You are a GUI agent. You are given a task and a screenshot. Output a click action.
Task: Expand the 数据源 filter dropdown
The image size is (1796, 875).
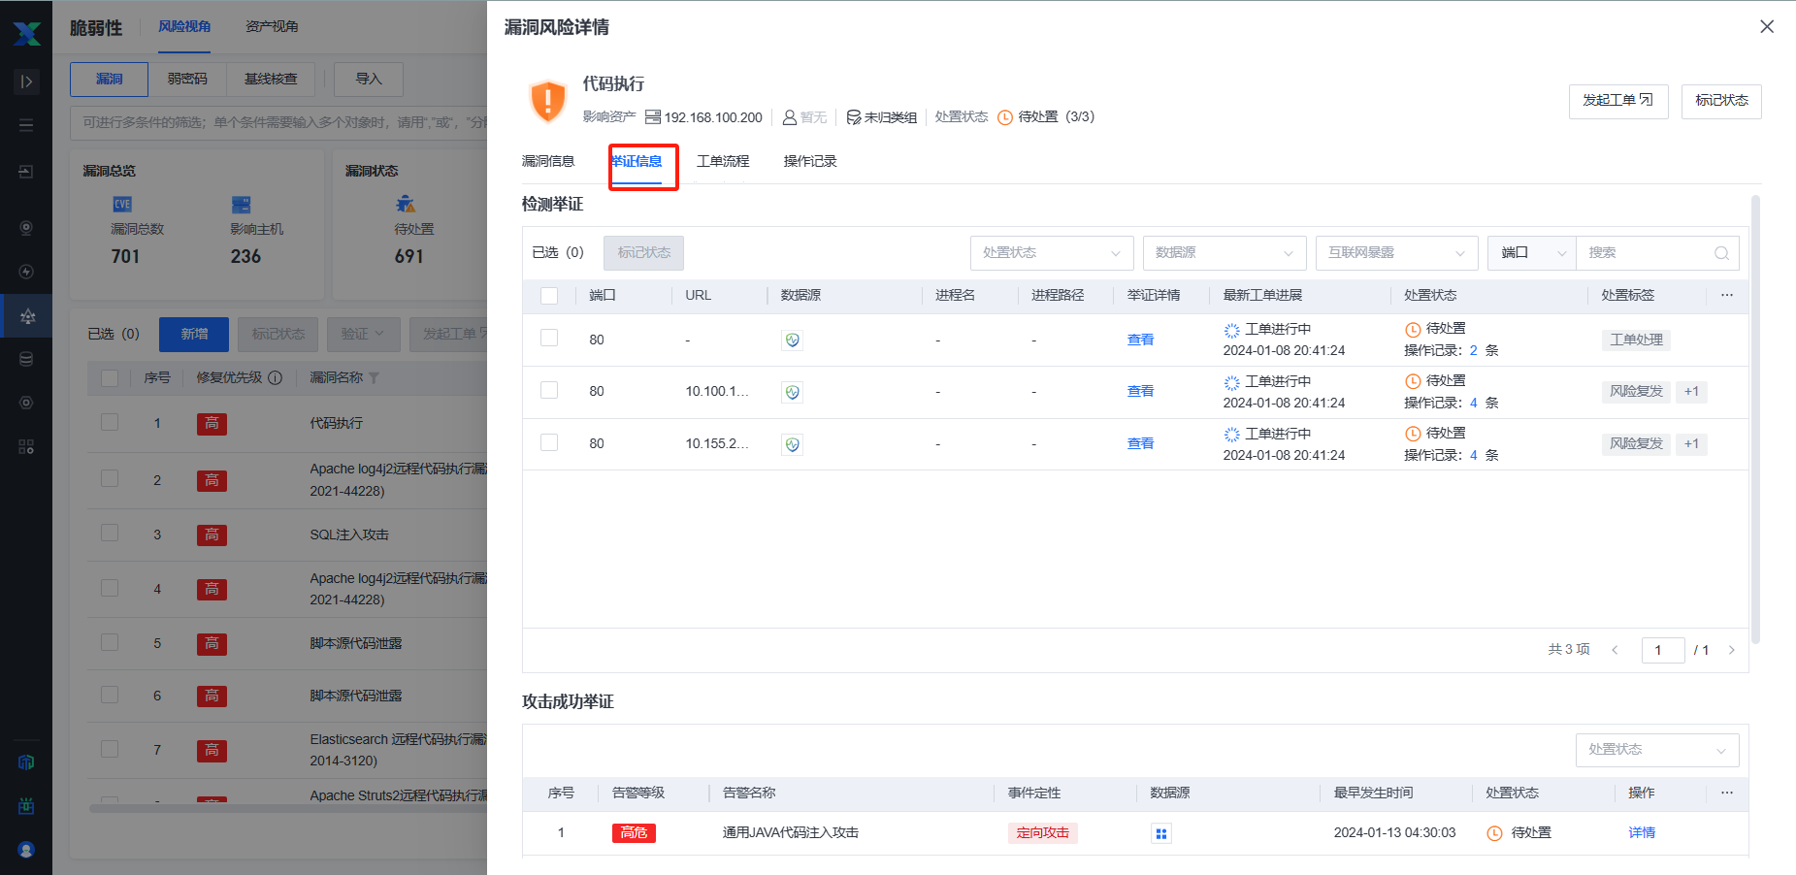pos(1224,253)
